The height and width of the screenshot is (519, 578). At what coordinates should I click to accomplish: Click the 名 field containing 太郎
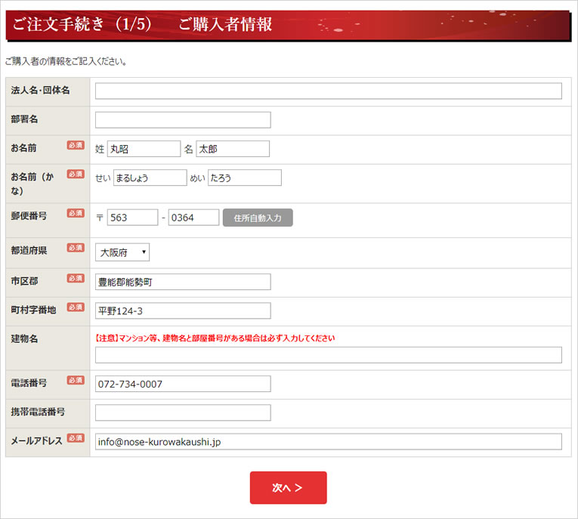click(232, 149)
